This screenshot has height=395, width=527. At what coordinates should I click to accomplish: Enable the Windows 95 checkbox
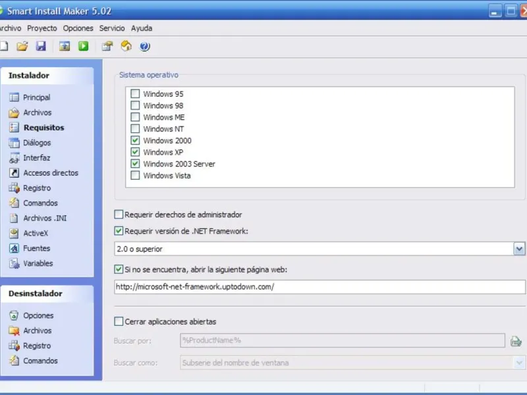[x=135, y=93]
